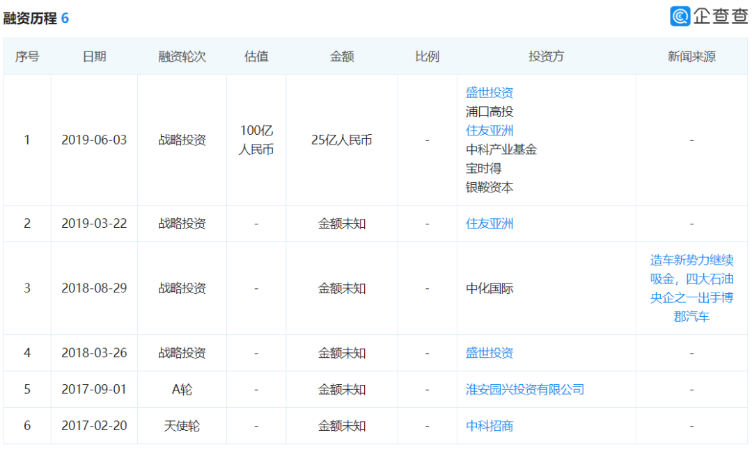Click investor 中化国际

(x=489, y=288)
